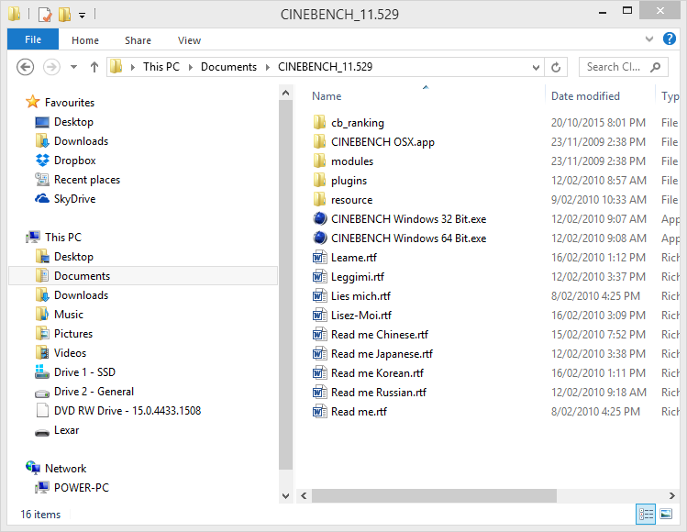
Task: Expand the breadcrumb arrow after This PC
Action: click(x=191, y=67)
